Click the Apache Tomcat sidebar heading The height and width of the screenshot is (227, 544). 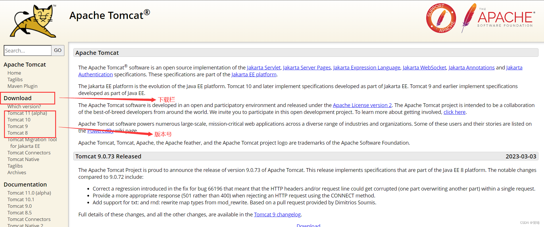click(25, 65)
